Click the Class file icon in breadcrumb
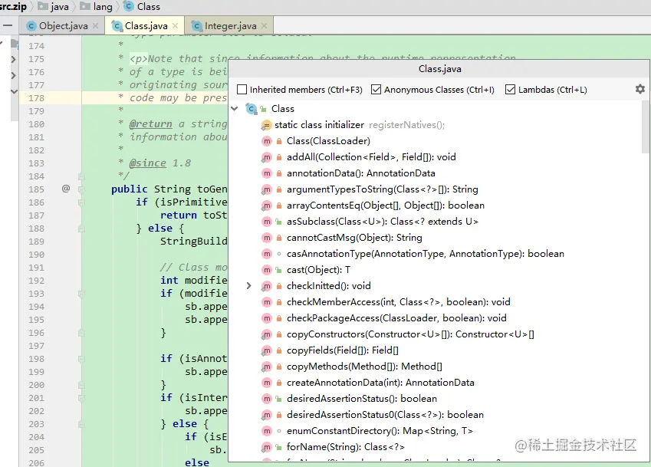The image size is (651, 467). tap(129, 6)
